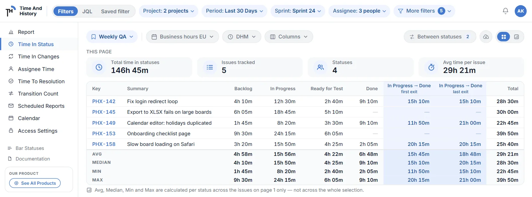Click the Total time clock icon card
Image resolution: width=532 pixels, height=197 pixels.
tap(99, 67)
